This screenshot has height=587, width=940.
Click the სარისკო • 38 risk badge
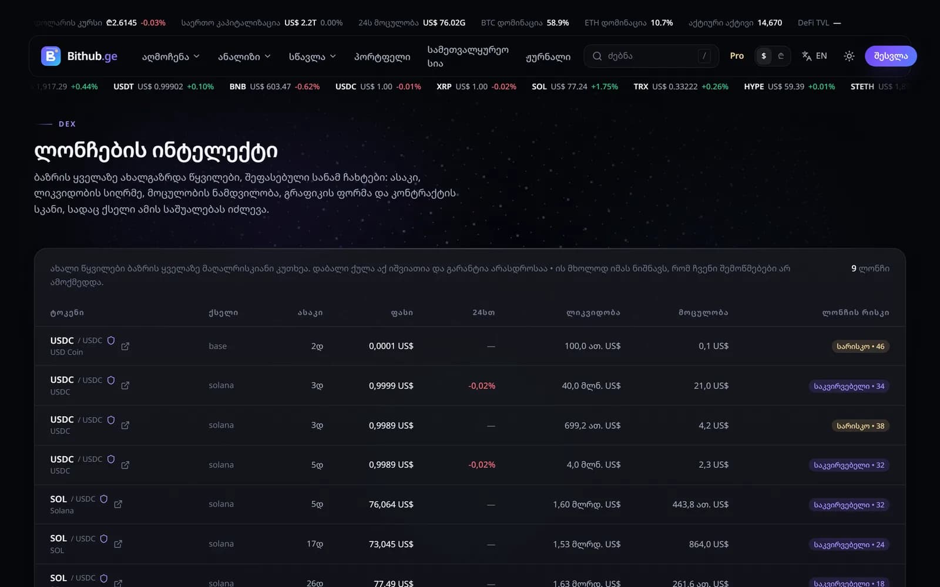860,426
